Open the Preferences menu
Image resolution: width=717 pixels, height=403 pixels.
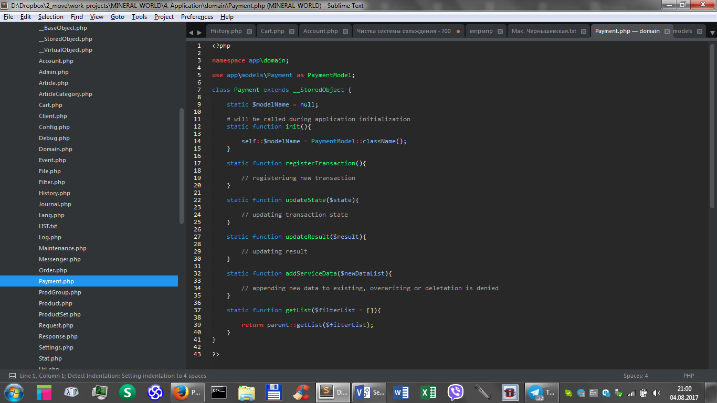point(197,17)
